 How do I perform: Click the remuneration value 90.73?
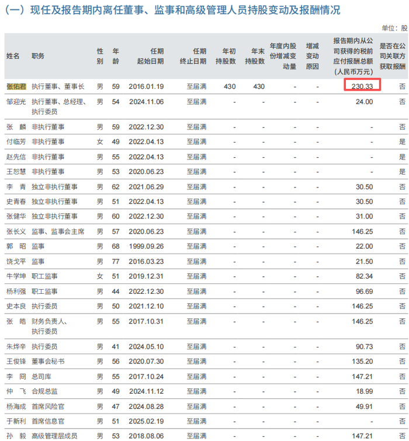click(364, 347)
